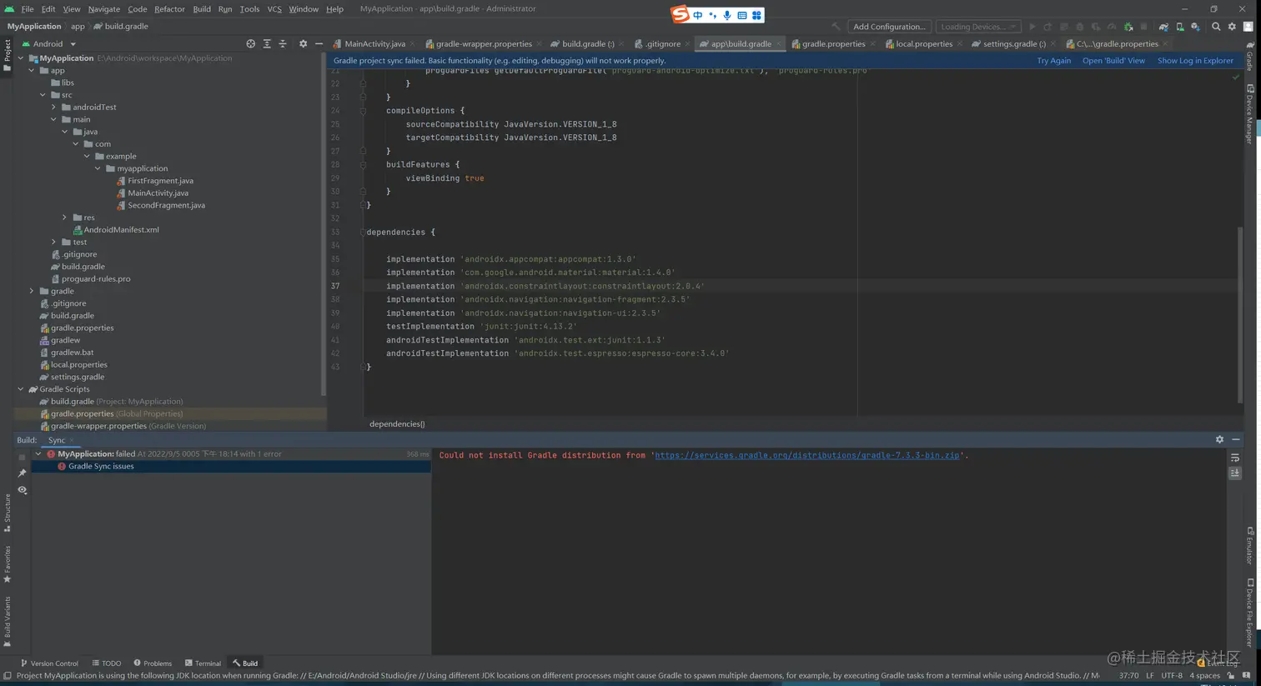Open the Sogou input method toolbox icon
Image resolution: width=1261 pixels, height=686 pixels.
pyautogui.click(x=756, y=15)
